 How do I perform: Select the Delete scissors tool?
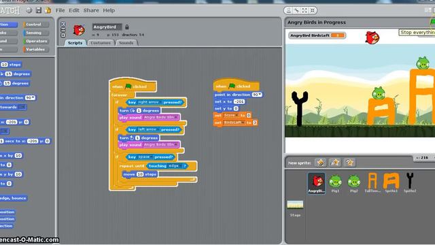pos(296,11)
